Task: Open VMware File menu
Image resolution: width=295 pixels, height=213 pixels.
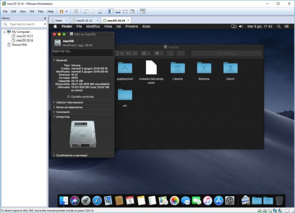Action: (x=5, y=11)
